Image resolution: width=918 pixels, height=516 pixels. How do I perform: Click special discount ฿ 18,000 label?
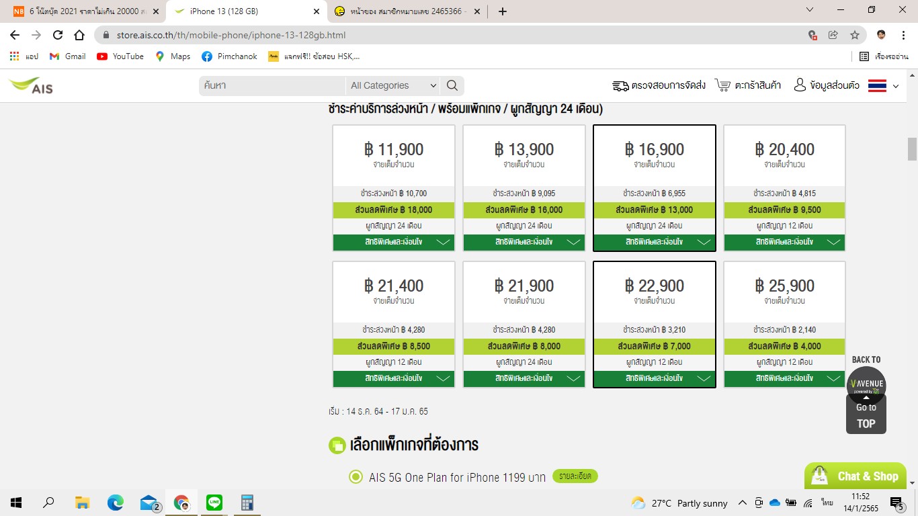(394, 210)
